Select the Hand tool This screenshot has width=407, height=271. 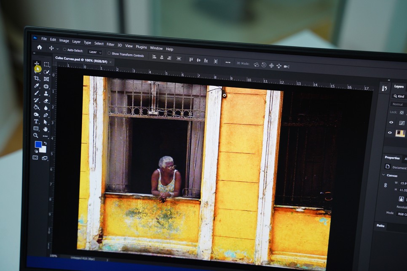pyautogui.click(x=46, y=129)
